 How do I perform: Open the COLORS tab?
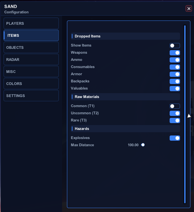click(31, 83)
